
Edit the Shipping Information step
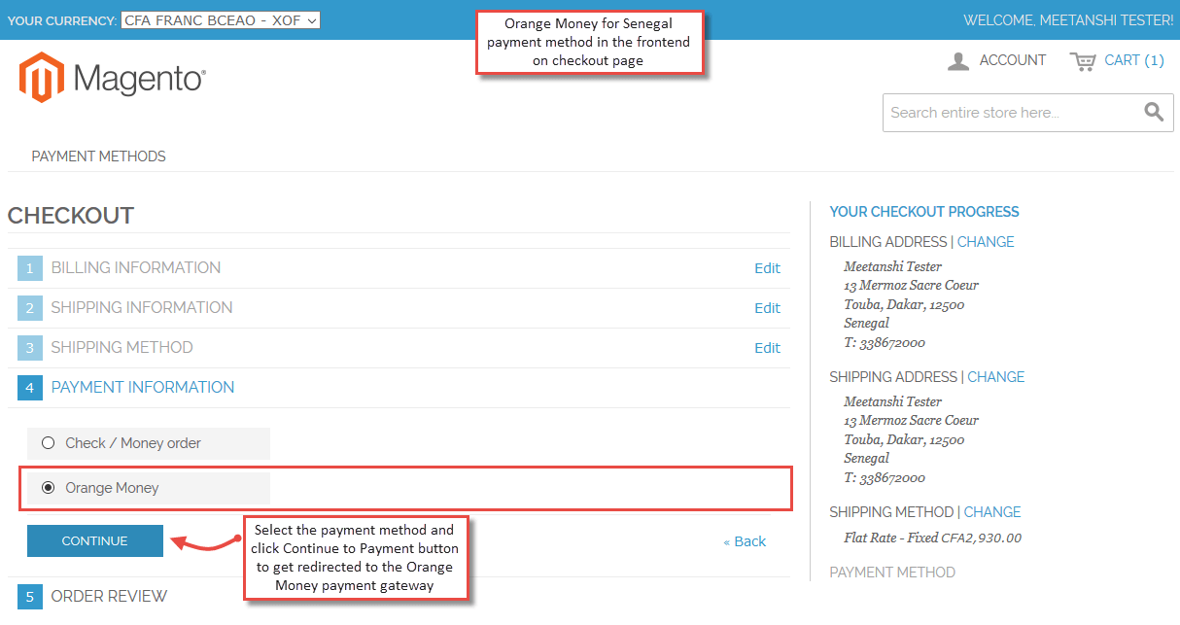pos(767,308)
